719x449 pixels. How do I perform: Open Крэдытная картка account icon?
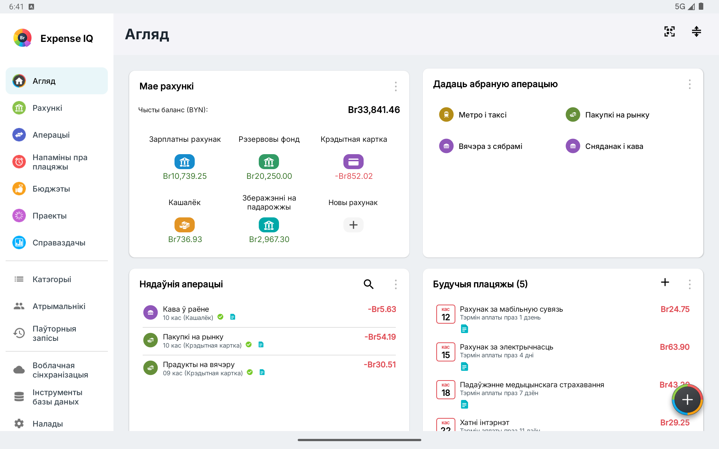pyautogui.click(x=354, y=162)
